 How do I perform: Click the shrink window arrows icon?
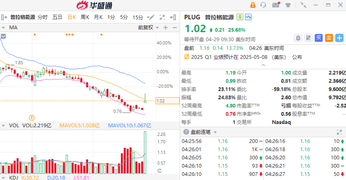pyautogui.click(x=304, y=5)
